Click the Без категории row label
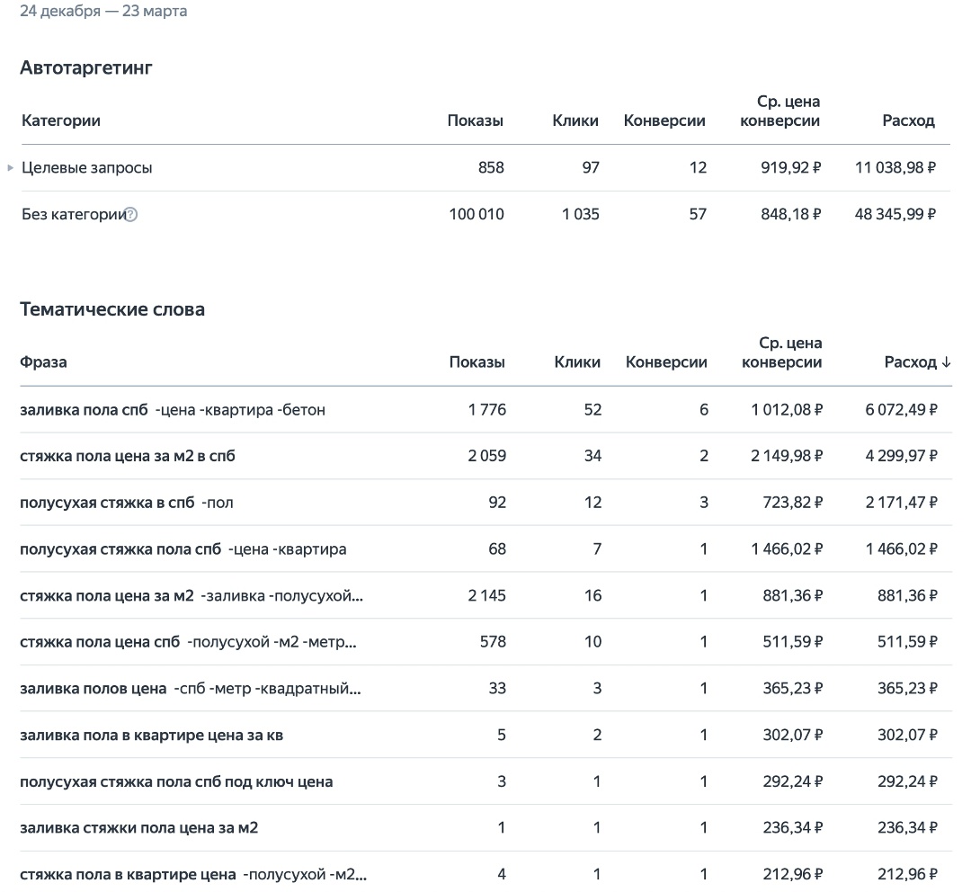Image resolution: width=971 pixels, height=892 pixels. pyautogui.click(x=72, y=215)
